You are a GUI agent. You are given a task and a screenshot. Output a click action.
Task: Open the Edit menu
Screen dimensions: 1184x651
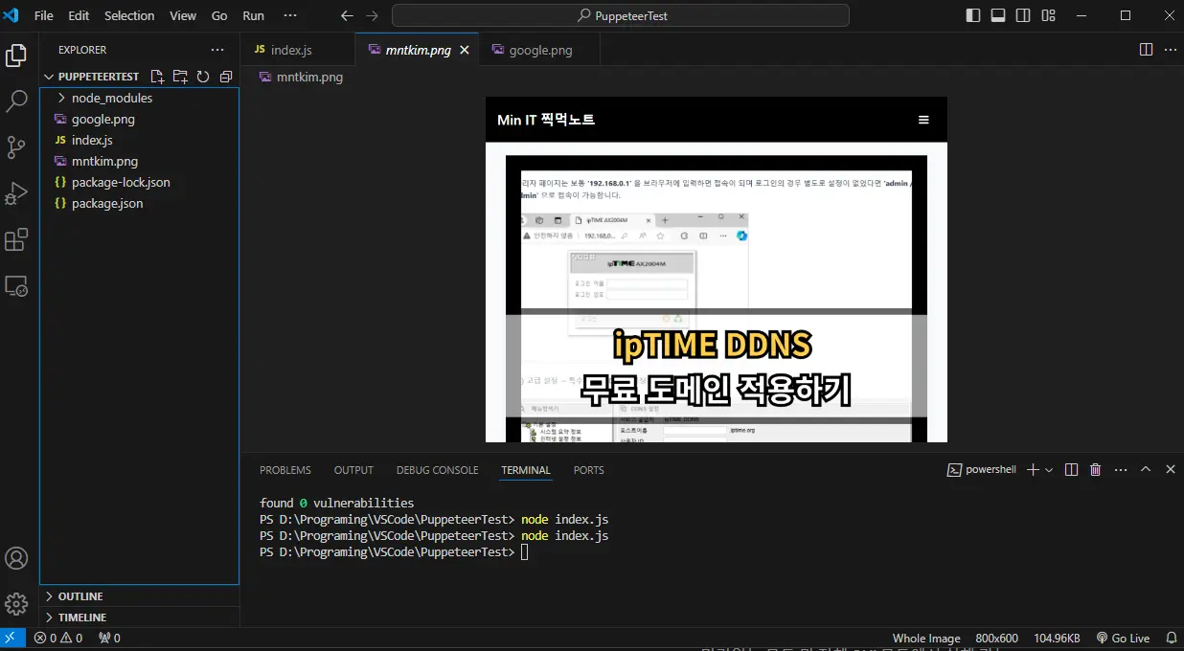click(x=79, y=15)
